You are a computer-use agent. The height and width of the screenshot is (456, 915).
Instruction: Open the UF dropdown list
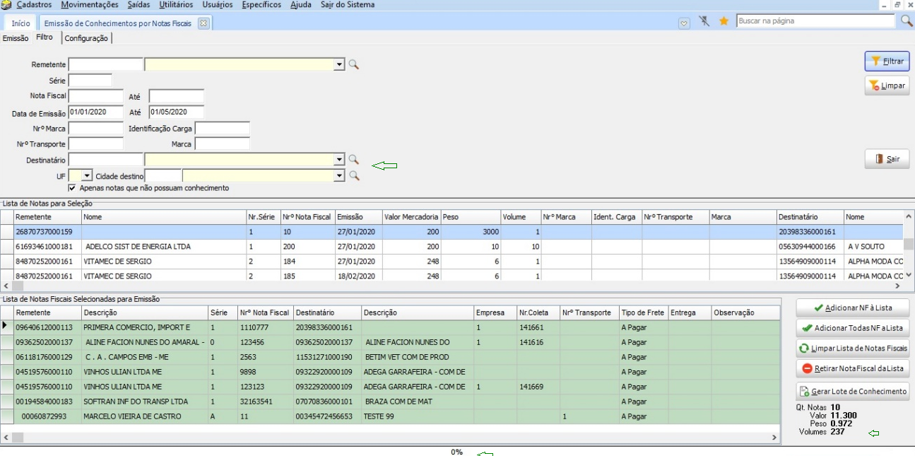(87, 175)
